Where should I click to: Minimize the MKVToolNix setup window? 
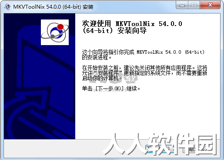pos(182,5)
